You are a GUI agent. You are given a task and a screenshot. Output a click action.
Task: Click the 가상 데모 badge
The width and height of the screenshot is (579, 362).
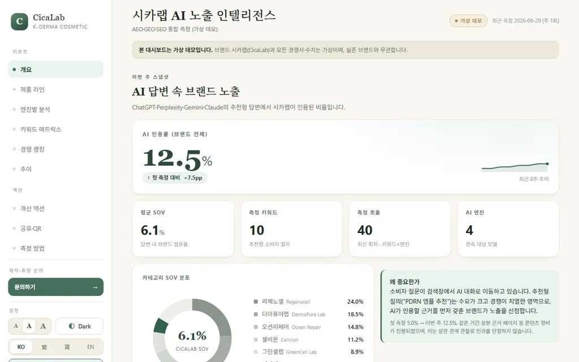point(468,21)
